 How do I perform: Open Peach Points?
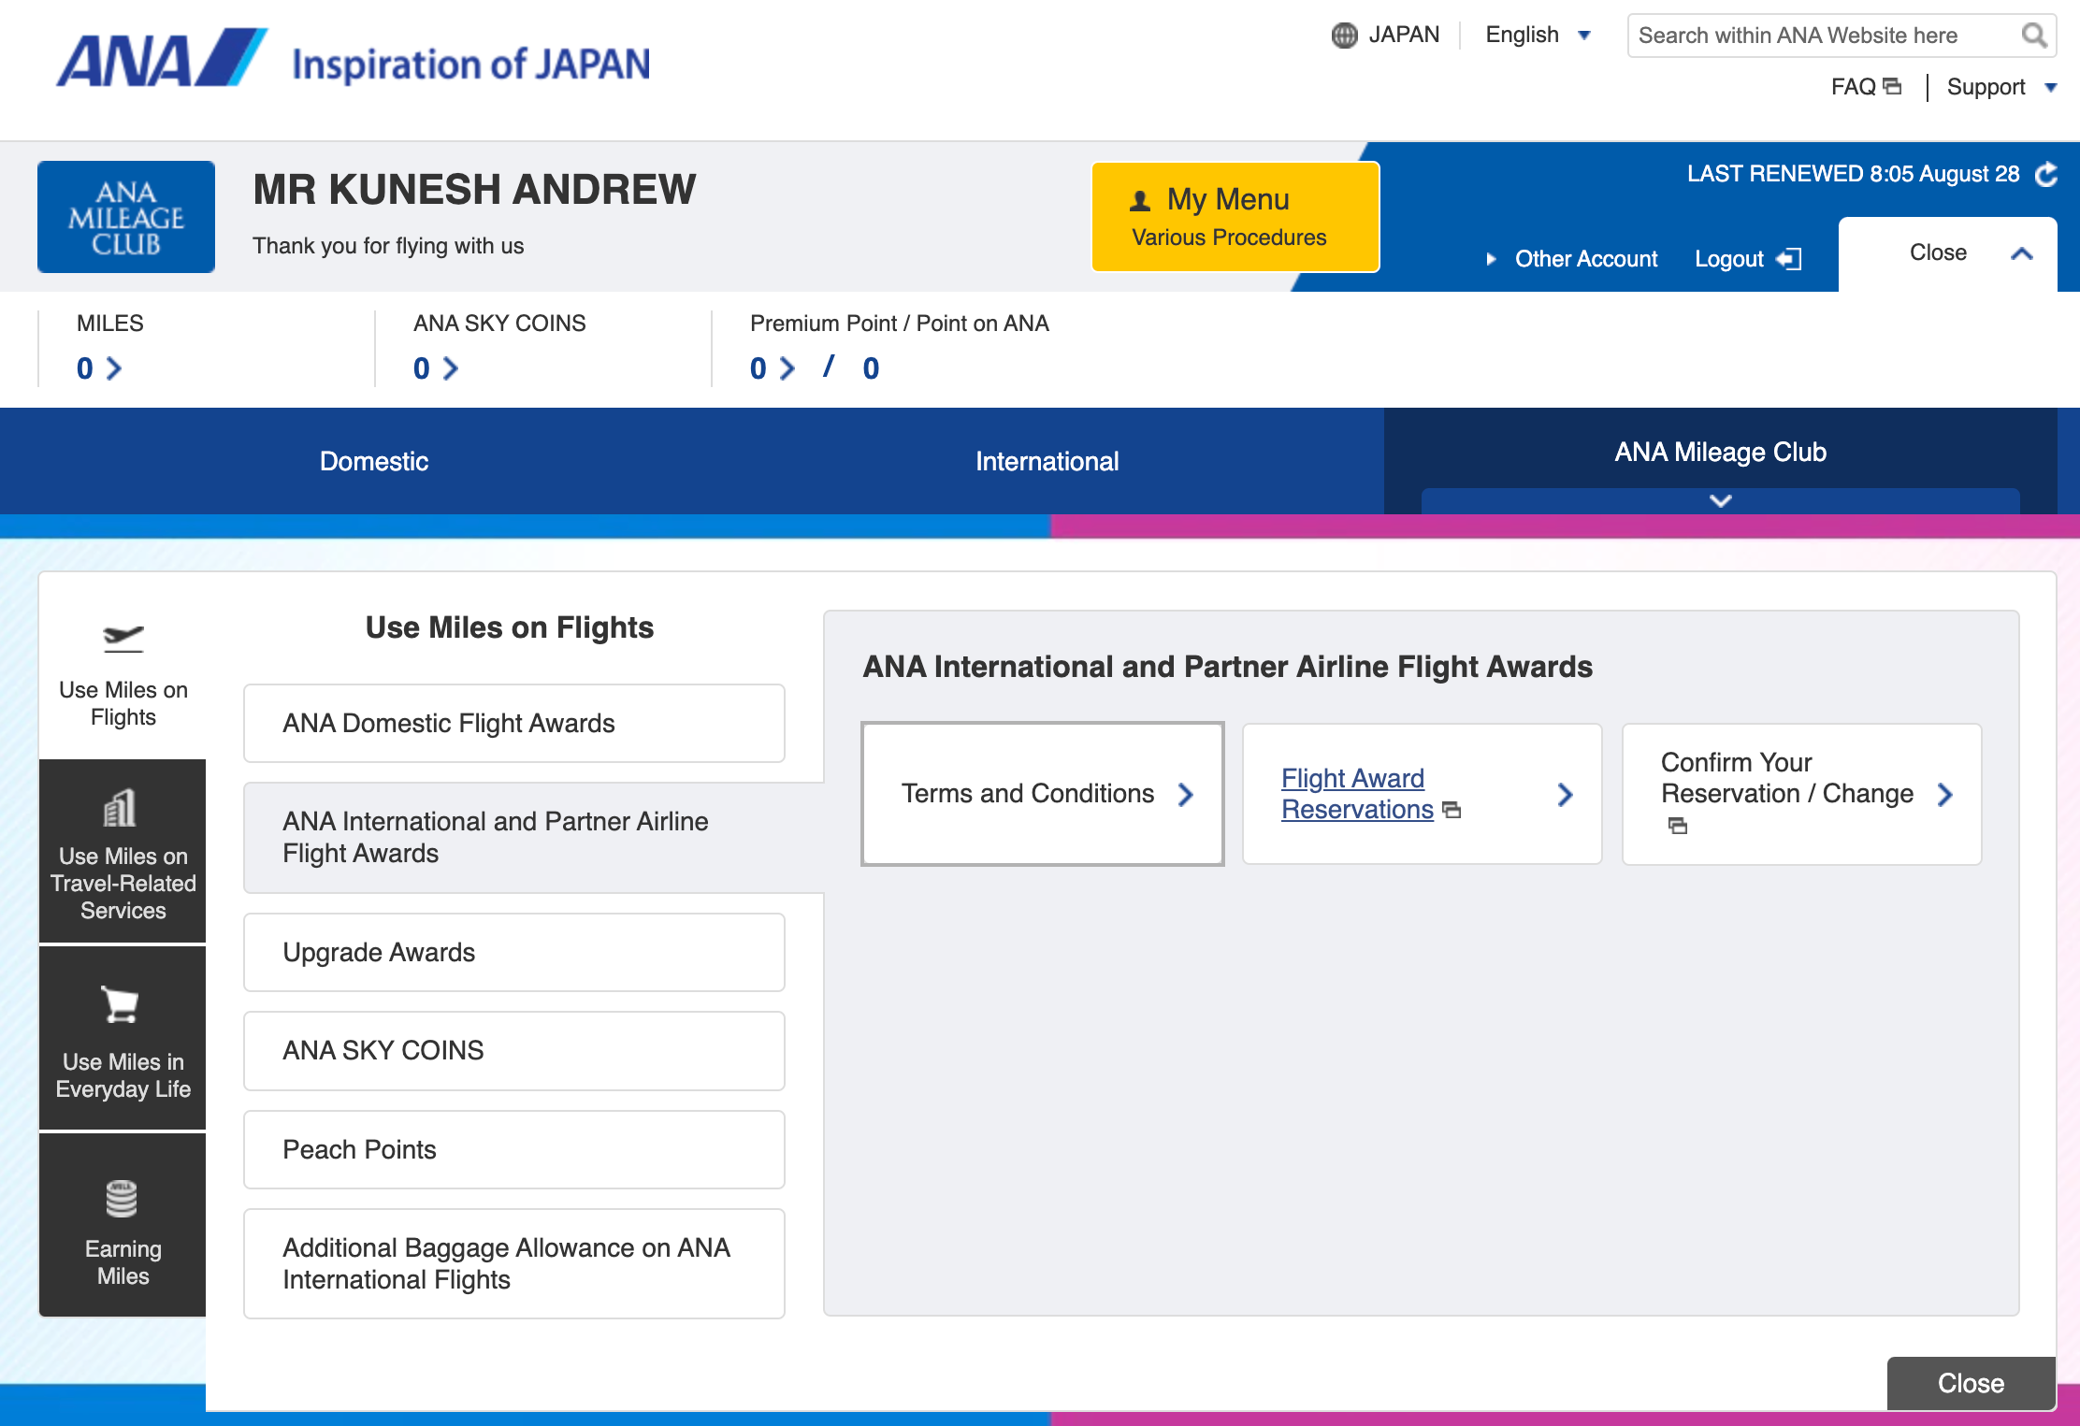click(x=514, y=1150)
